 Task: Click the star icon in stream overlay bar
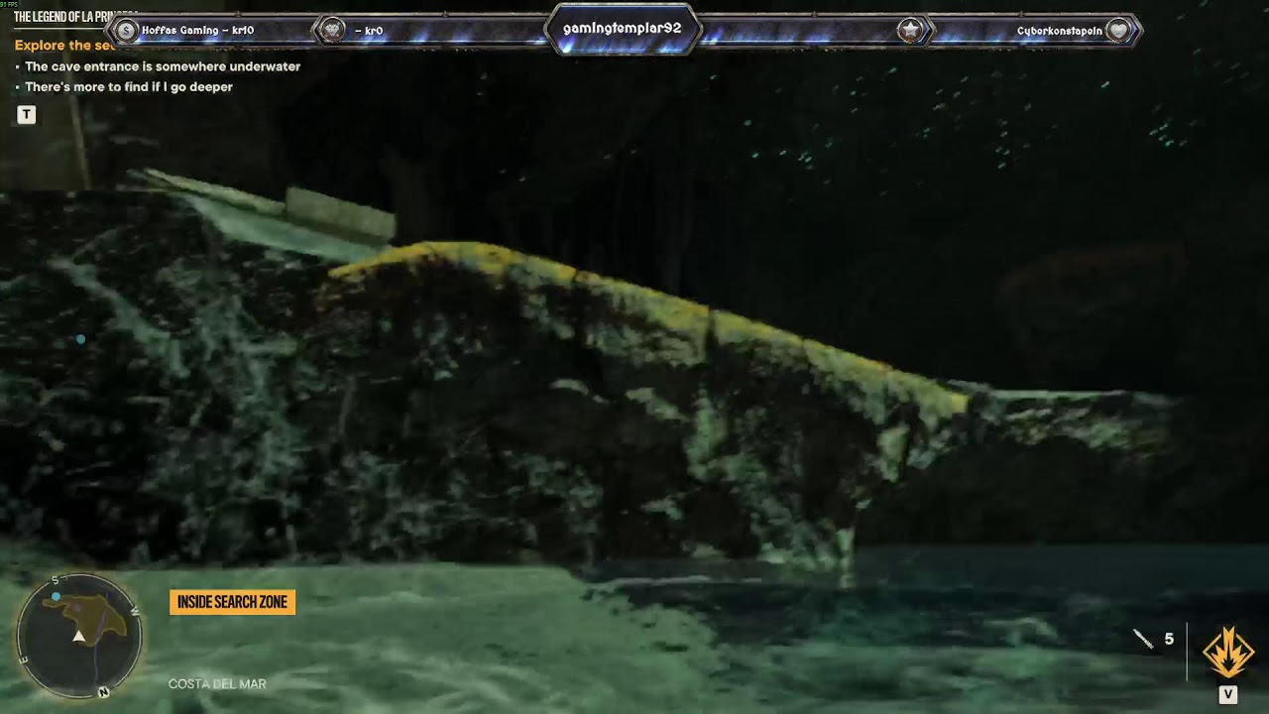coord(910,31)
